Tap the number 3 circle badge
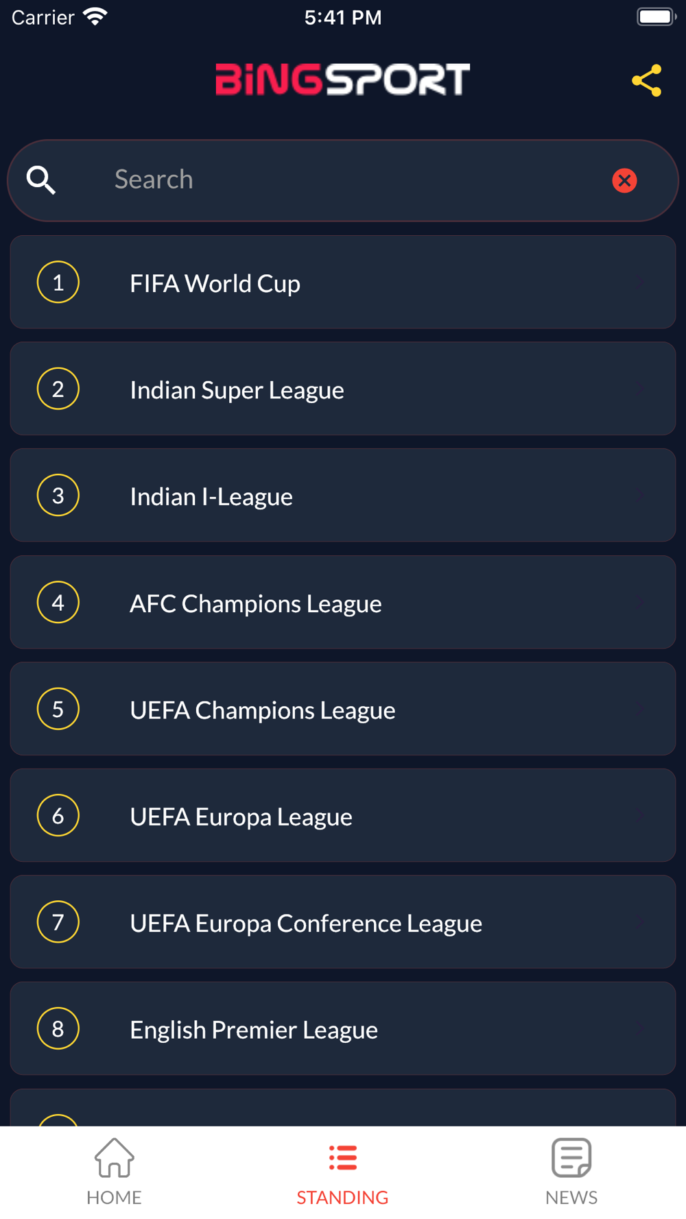Screen dimensions: 686x1219 (x=58, y=495)
